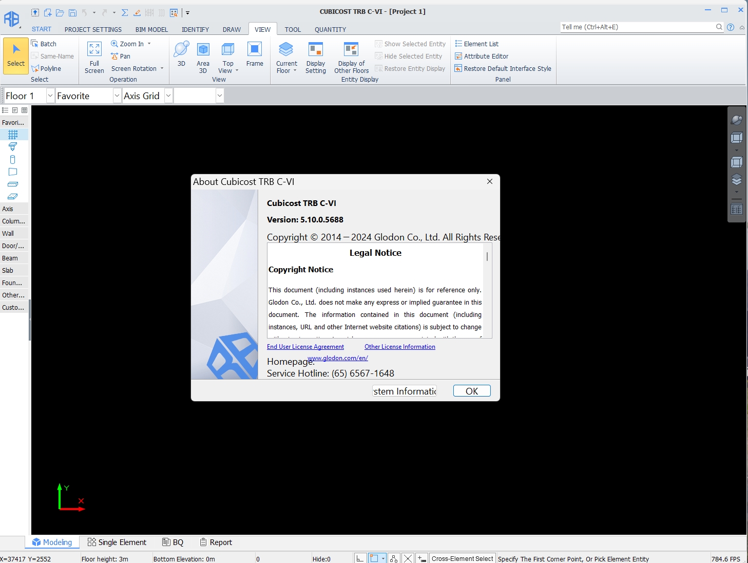Toggle the Select tool in the ribbon
The image size is (748, 563).
[16, 56]
